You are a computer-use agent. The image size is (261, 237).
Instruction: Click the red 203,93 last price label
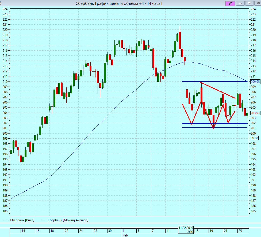(x=255, y=113)
